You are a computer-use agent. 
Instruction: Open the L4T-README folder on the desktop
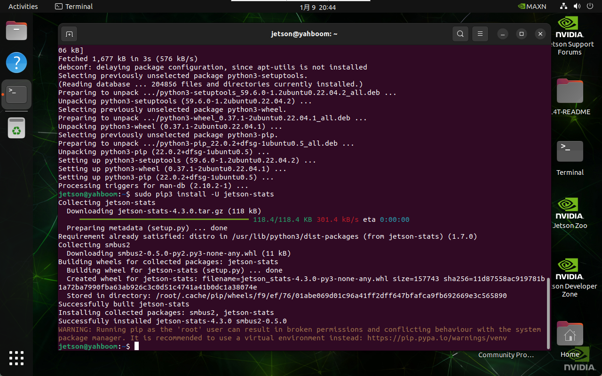pos(570,97)
